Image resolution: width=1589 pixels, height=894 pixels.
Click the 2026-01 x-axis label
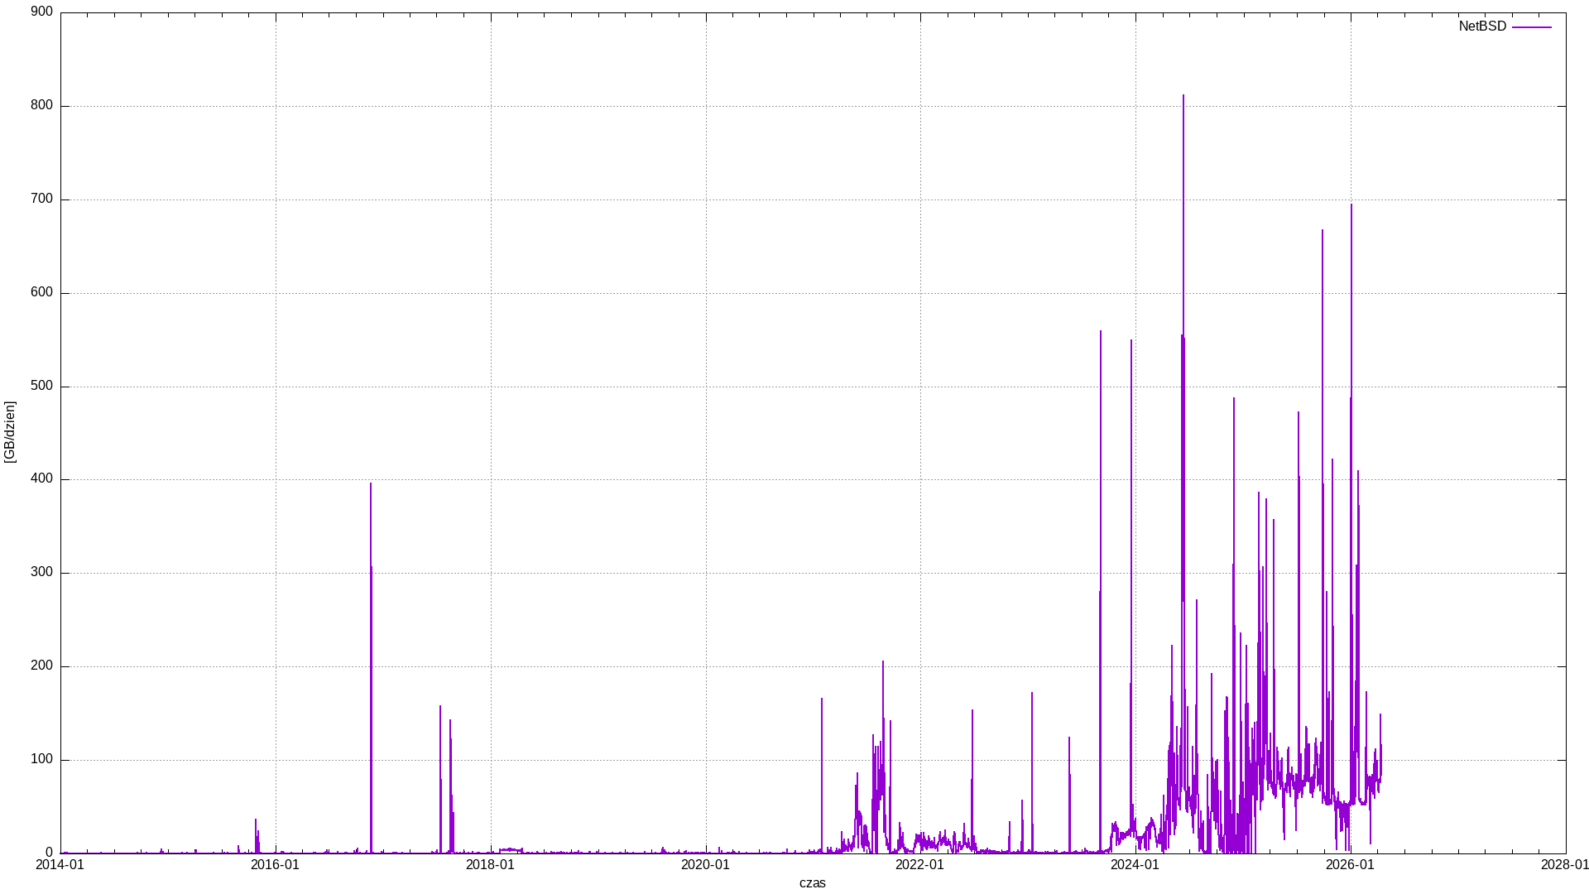pos(1350,865)
